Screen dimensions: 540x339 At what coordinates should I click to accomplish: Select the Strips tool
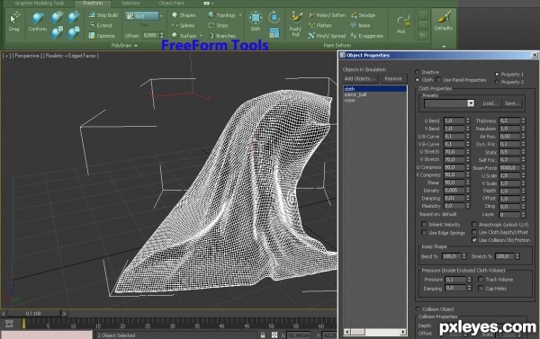pos(219,25)
